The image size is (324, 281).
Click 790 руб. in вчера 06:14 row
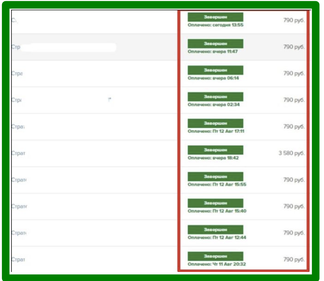point(294,73)
